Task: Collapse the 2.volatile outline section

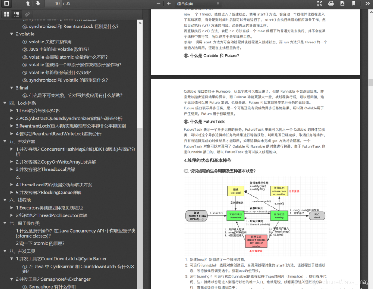Action: [x=11, y=34]
